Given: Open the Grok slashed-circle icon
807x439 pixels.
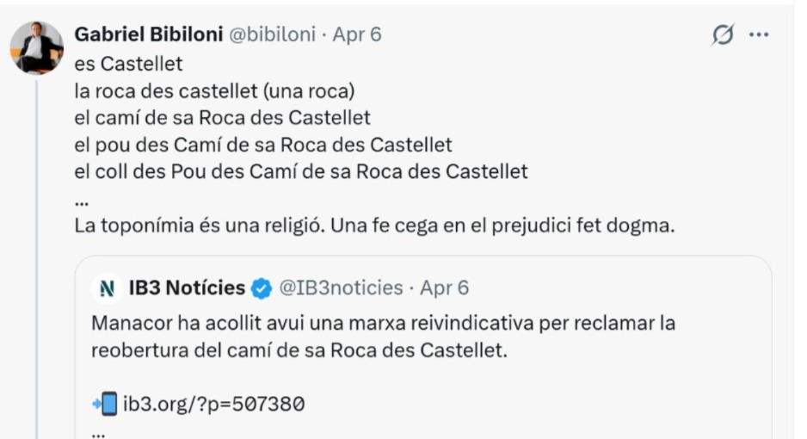Looking at the screenshot, I should [x=724, y=35].
